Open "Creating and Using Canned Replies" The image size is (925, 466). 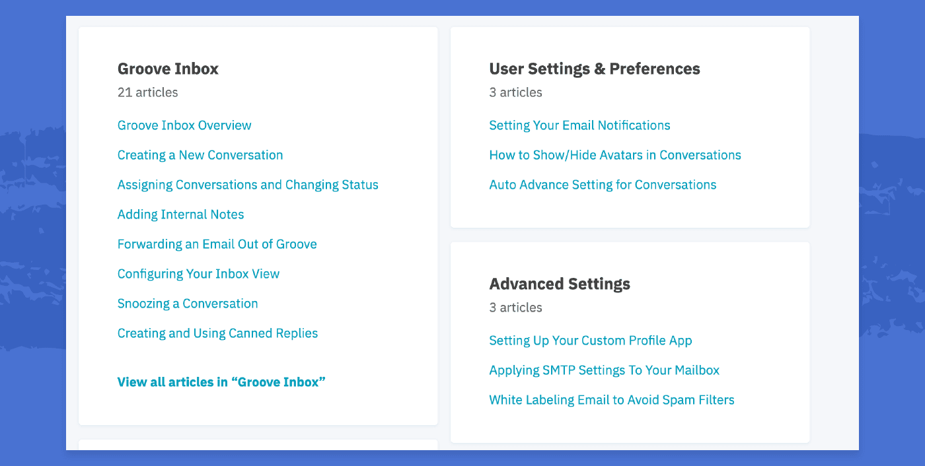[x=217, y=333]
